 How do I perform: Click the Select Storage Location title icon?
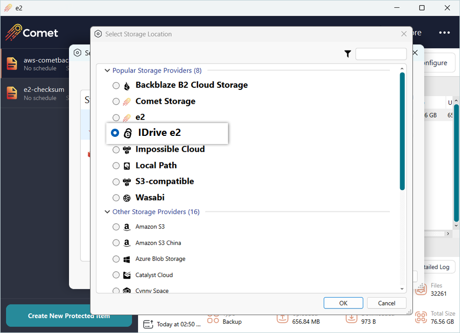pyautogui.click(x=98, y=34)
